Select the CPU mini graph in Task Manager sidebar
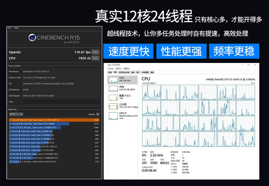Viewport: 269px width, 186px height. coord(113,80)
